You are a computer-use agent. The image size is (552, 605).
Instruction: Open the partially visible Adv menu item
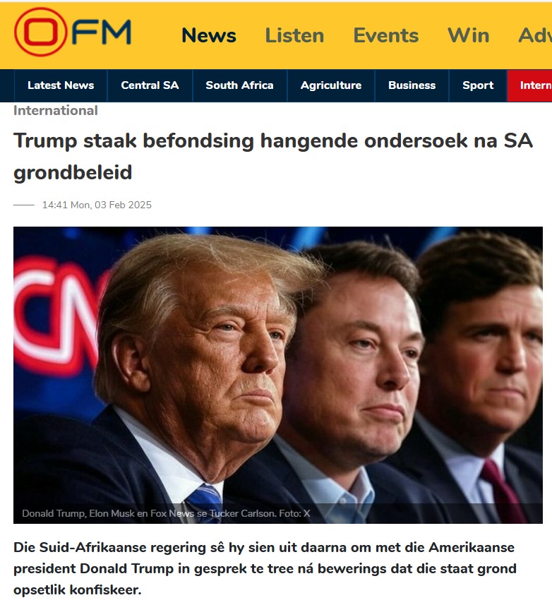pyautogui.click(x=535, y=35)
